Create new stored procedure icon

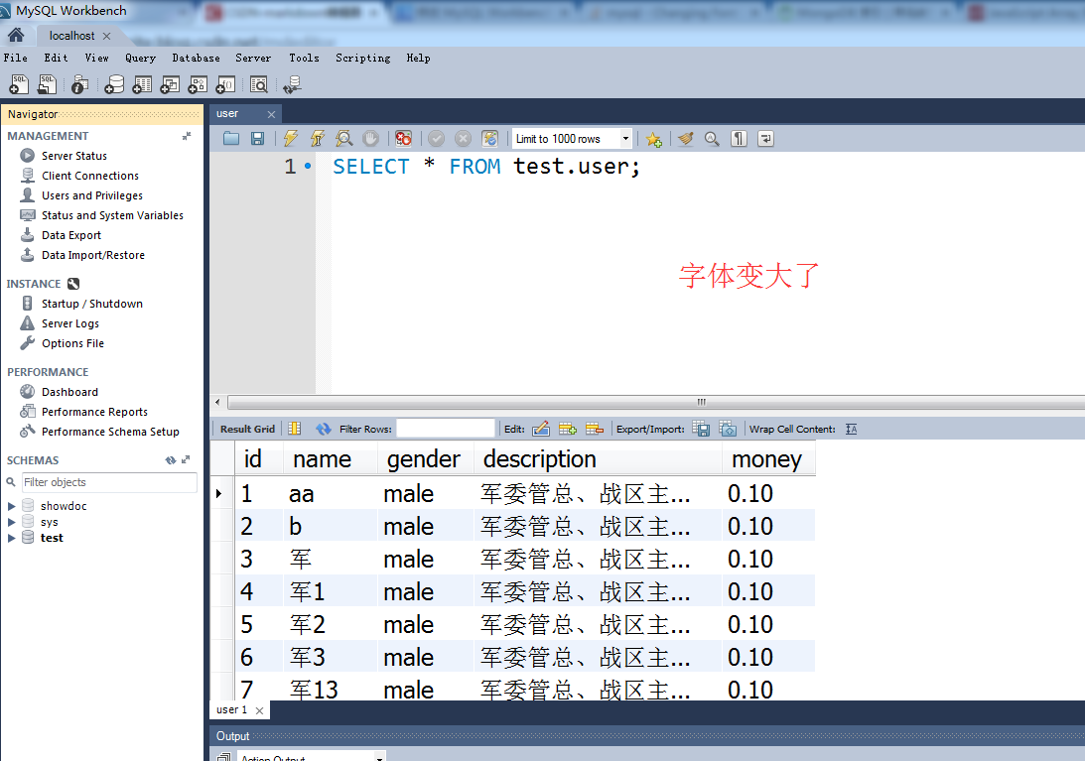(x=198, y=84)
